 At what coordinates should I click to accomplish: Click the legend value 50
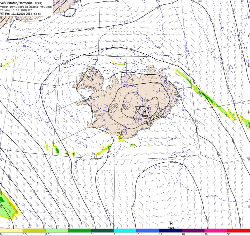point(229,234)
